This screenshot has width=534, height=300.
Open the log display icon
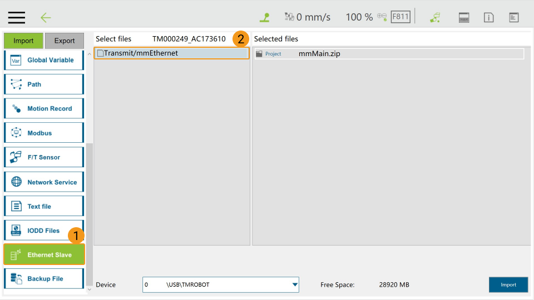[x=514, y=17]
